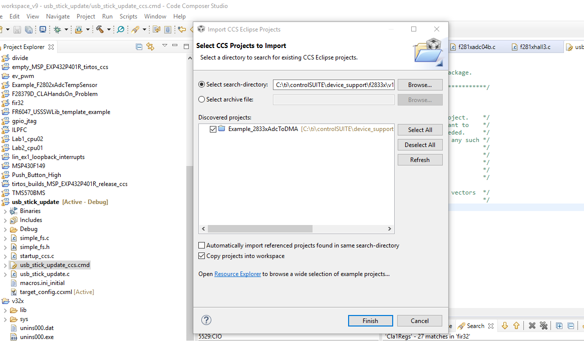Remove all matches double-X icon
Image resolution: width=584 pixels, height=341 pixels.
point(544,326)
